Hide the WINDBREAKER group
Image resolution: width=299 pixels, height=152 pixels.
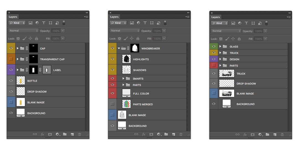pos(112,48)
